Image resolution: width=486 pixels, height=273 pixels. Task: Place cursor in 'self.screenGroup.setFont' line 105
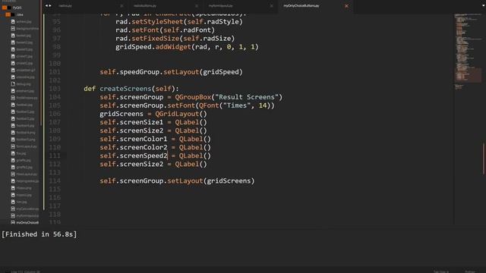[187, 105]
